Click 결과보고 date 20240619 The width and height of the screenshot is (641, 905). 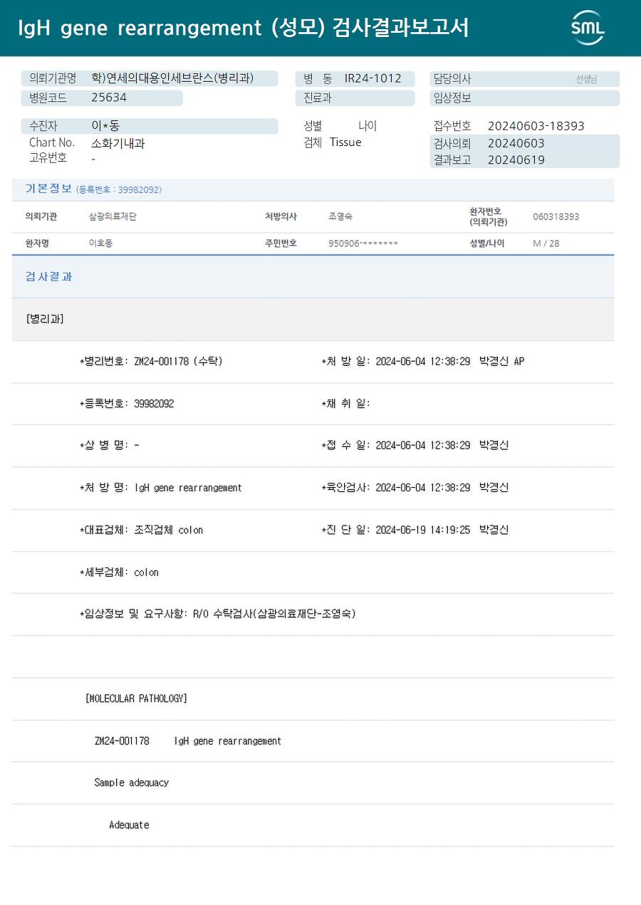click(516, 160)
